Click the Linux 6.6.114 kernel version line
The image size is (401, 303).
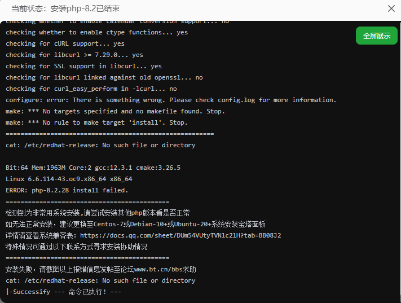coord(69,179)
